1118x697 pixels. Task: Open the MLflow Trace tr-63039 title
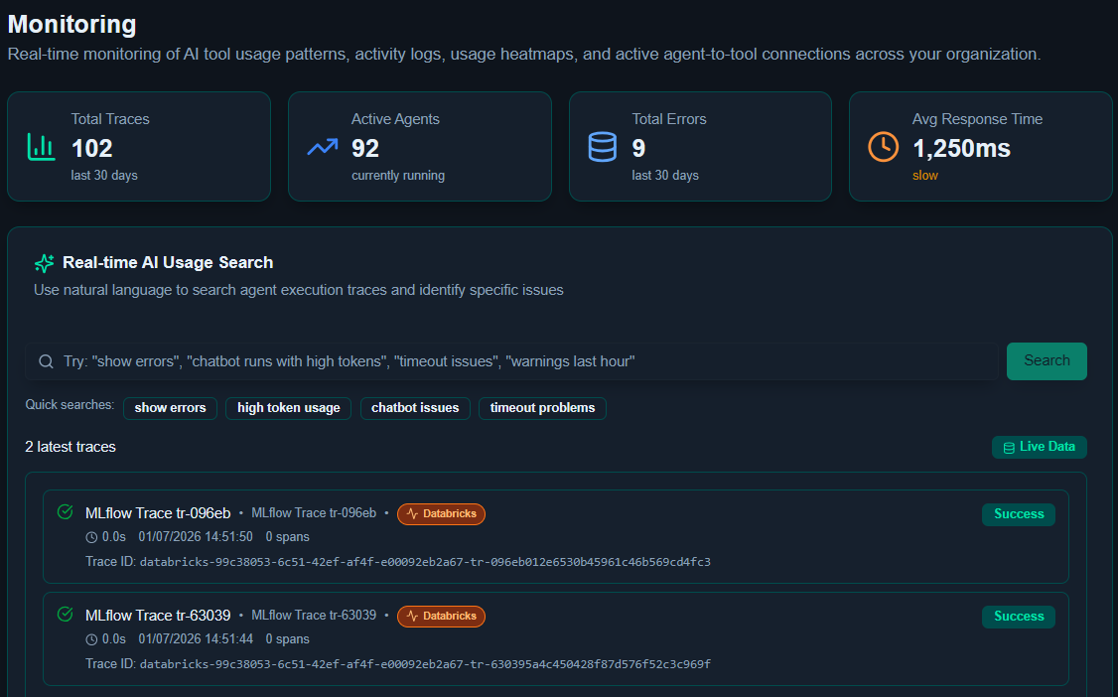click(x=158, y=616)
